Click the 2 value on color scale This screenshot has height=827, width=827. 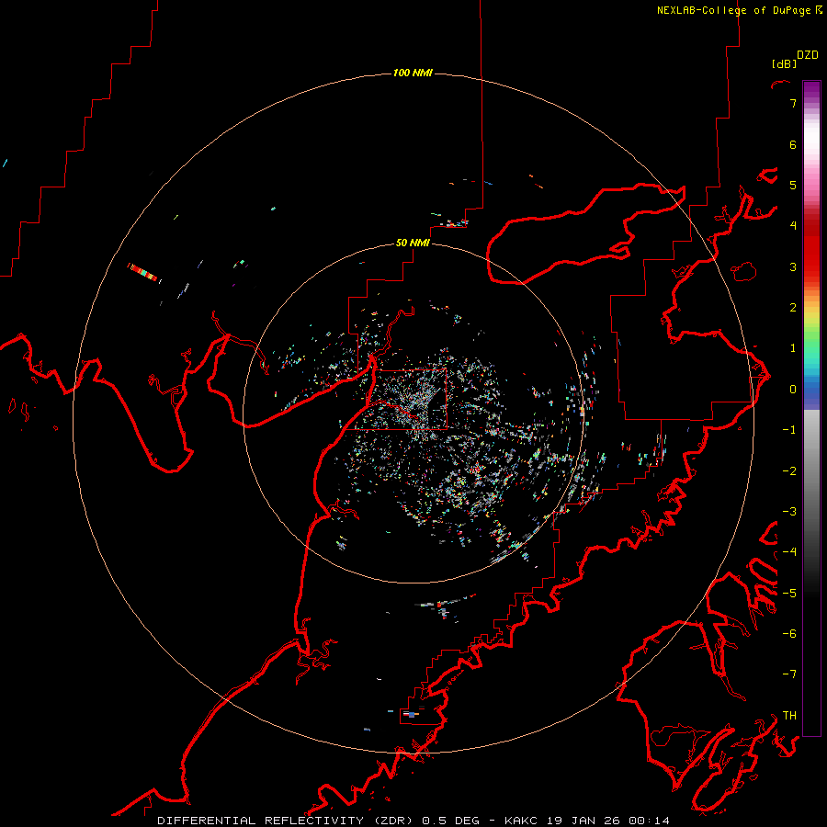click(x=793, y=308)
